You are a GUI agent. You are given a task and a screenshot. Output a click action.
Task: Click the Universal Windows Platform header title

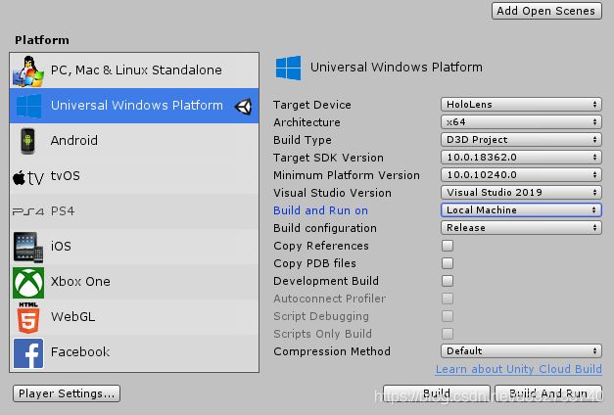(397, 68)
